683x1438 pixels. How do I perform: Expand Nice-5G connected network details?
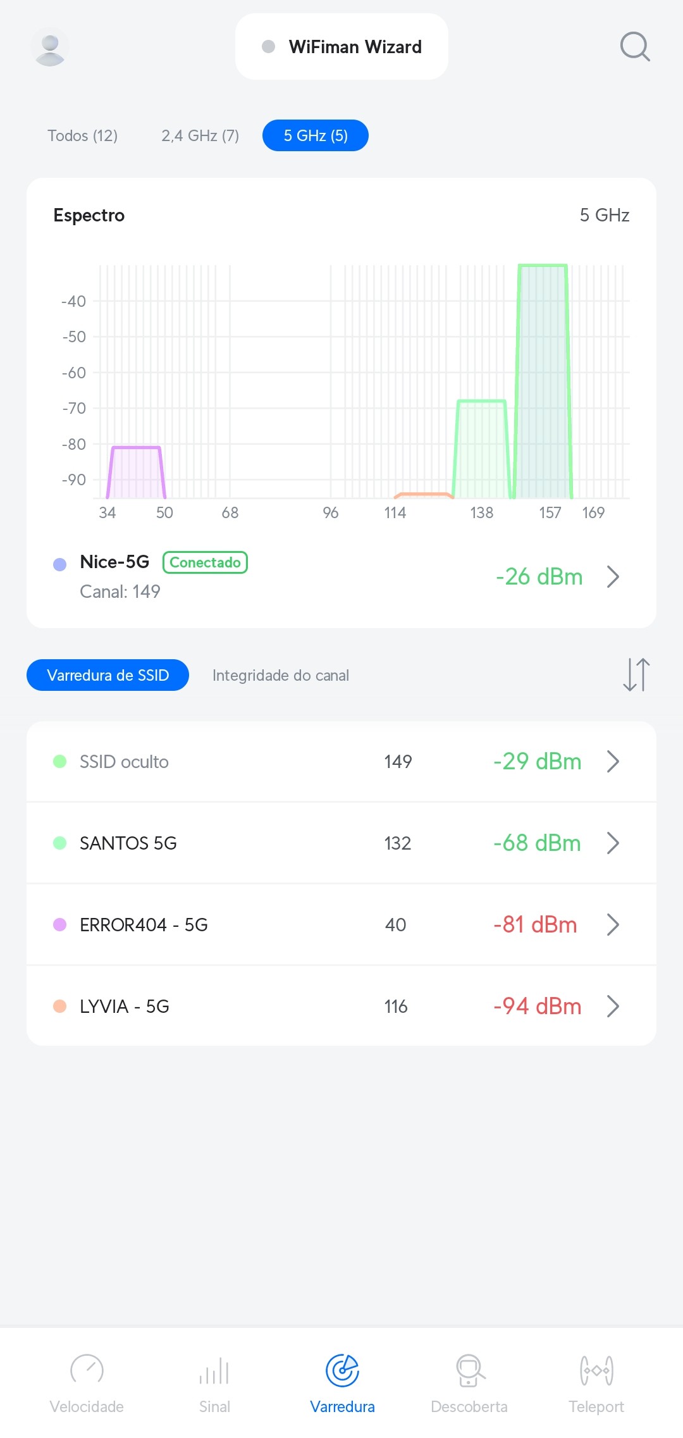tap(612, 577)
